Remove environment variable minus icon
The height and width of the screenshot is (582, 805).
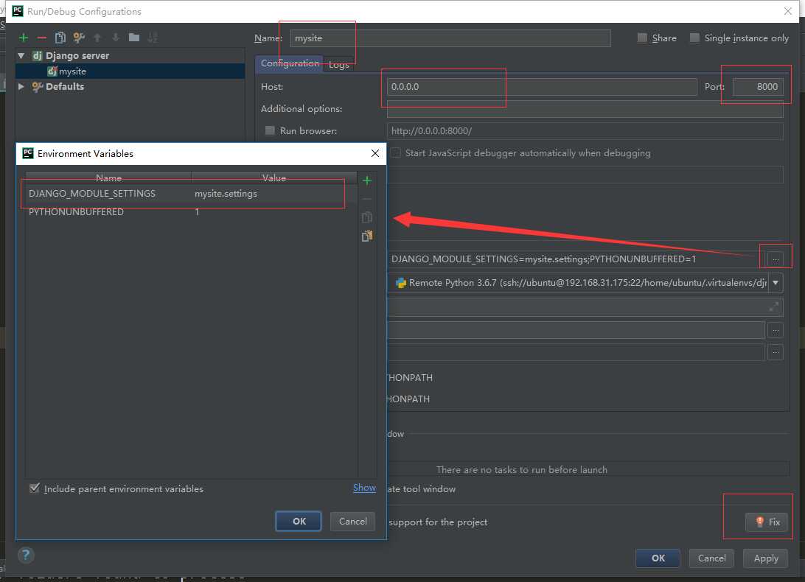point(367,199)
